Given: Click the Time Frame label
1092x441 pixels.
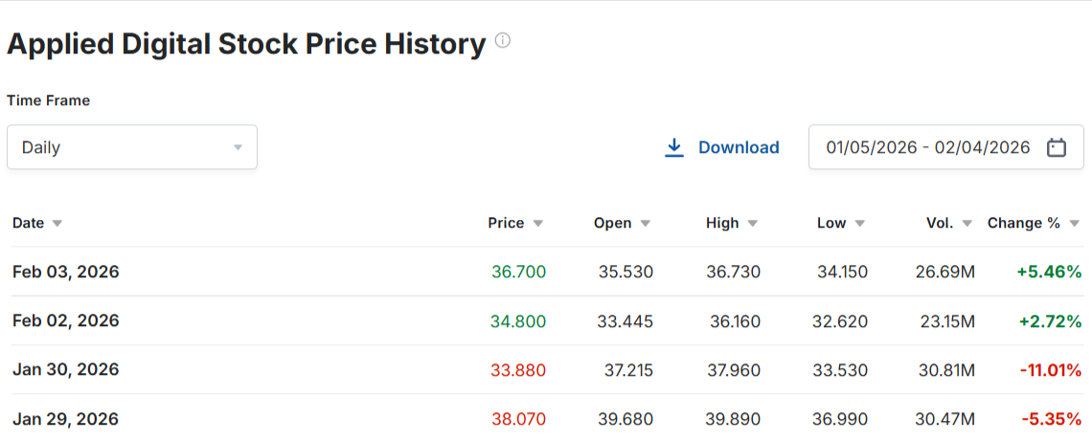Looking at the screenshot, I should (x=48, y=100).
